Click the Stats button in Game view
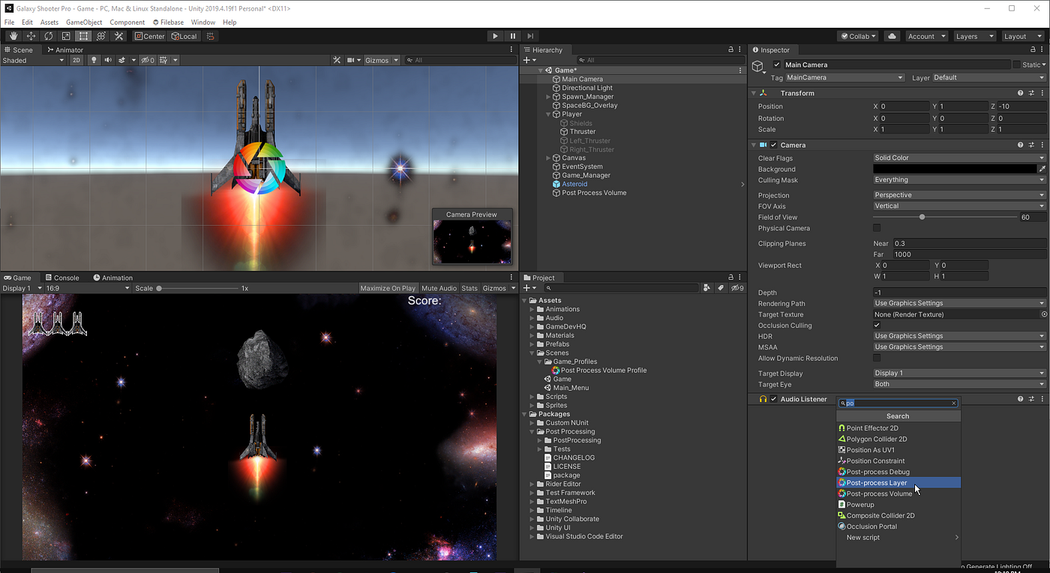 coord(469,288)
